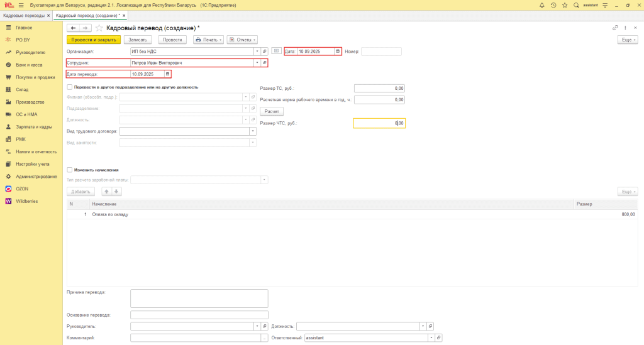Open the Производство section

click(30, 102)
